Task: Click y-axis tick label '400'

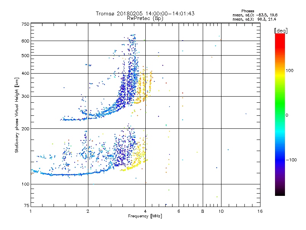Action: (25, 74)
